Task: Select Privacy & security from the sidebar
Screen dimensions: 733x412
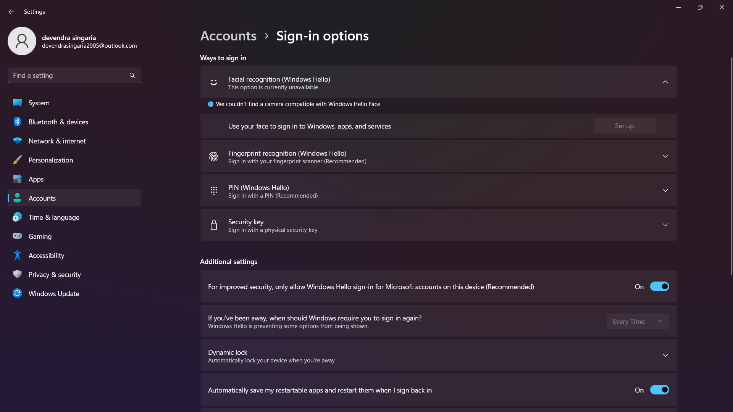Action: click(x=55, y=274)
